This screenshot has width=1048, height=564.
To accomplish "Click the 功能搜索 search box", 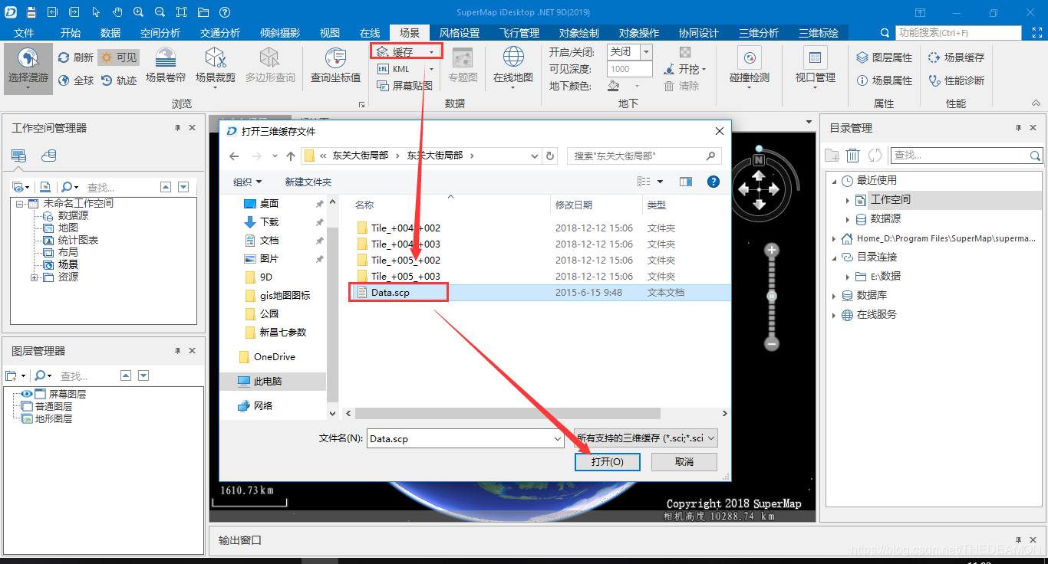I will [x=959, y=33].
